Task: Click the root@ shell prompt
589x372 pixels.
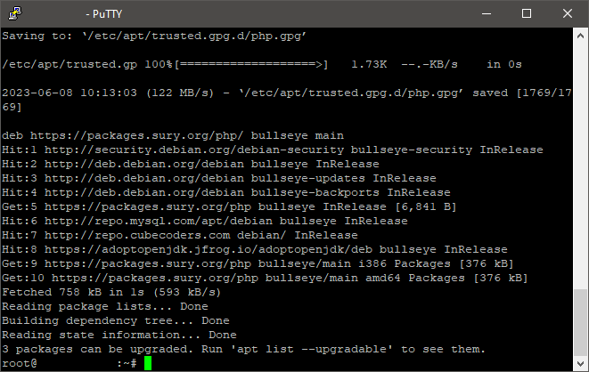Action: tap(20, 363)
